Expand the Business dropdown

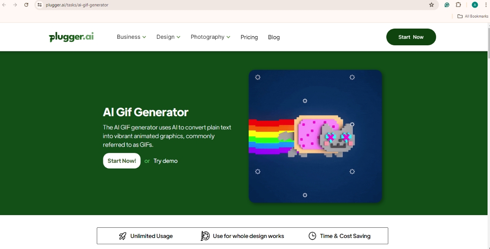click(x=131, y=37)
